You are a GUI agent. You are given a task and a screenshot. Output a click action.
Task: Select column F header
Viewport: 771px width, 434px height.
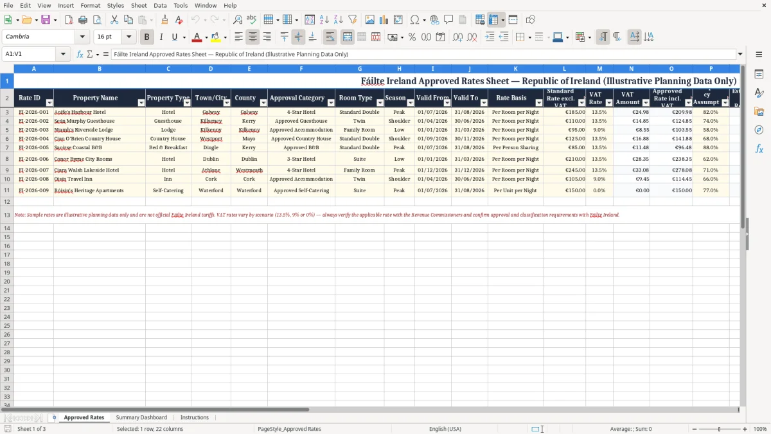[301, 68]
